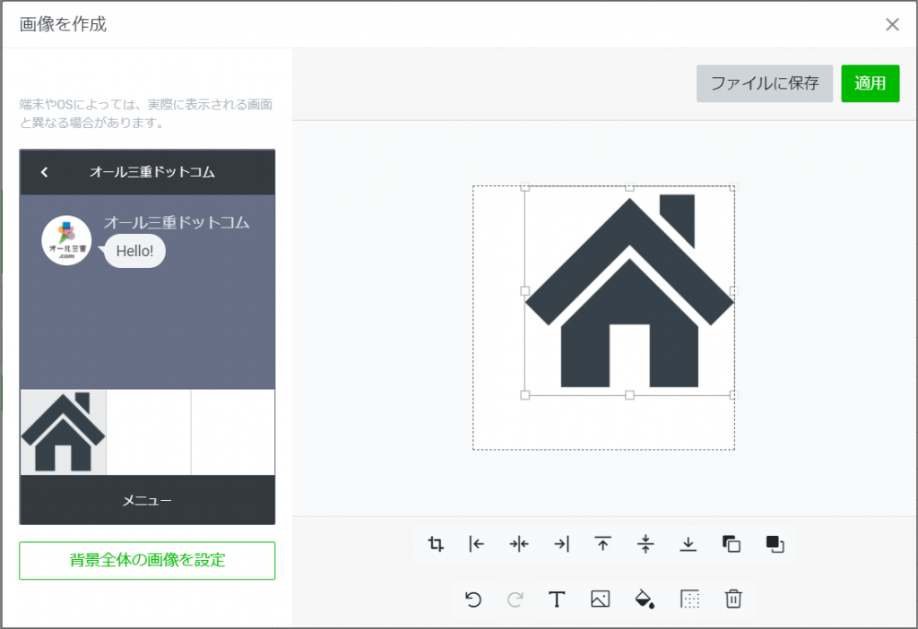
Task: Open the dotted border style tool
Action: tap(689, 599)
